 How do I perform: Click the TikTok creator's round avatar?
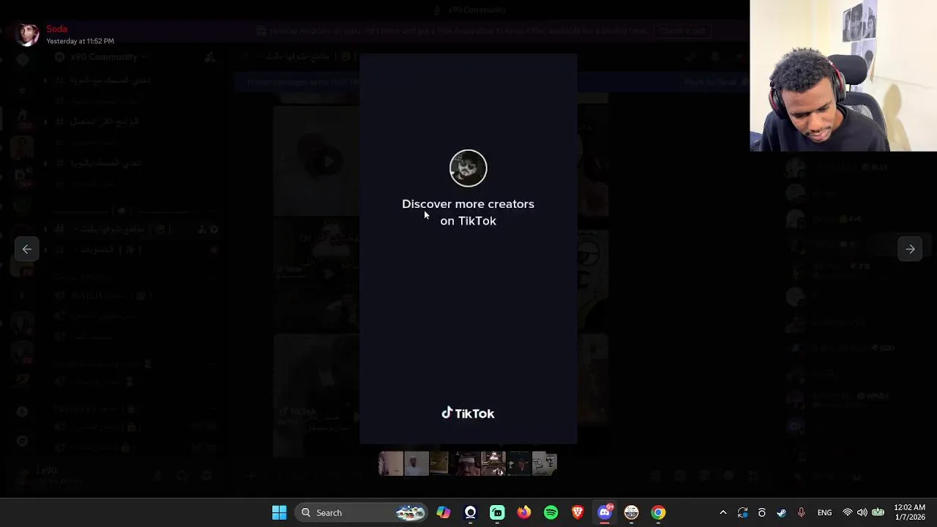(x=468, y=168)
